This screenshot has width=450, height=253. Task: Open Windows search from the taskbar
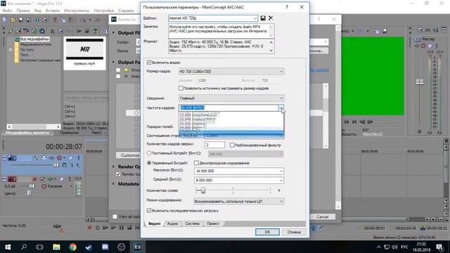click(x=24, y=247)
